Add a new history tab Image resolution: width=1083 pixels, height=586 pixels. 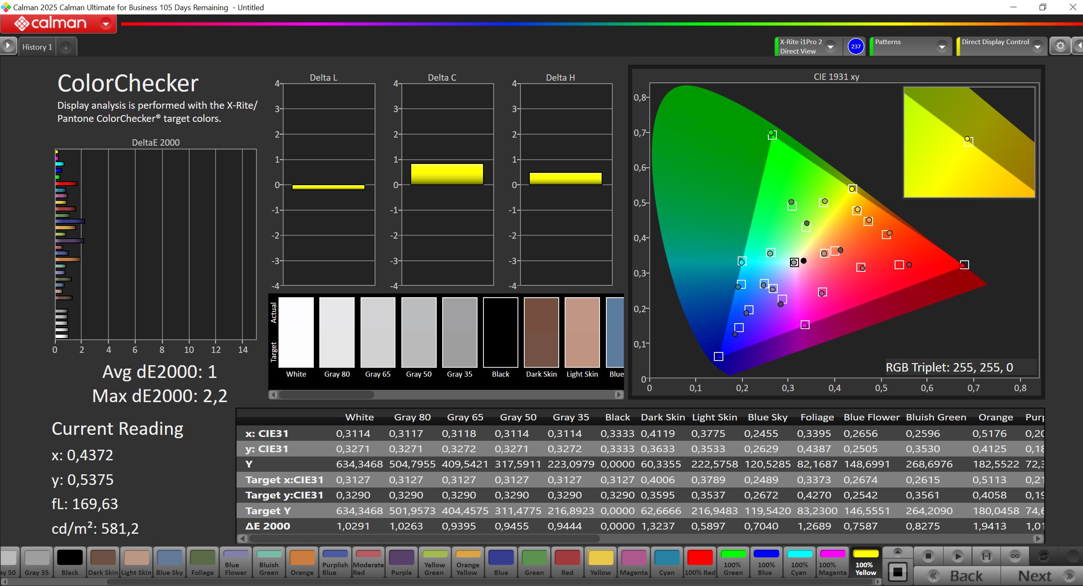pyautogui.click(x=66, y=48)
